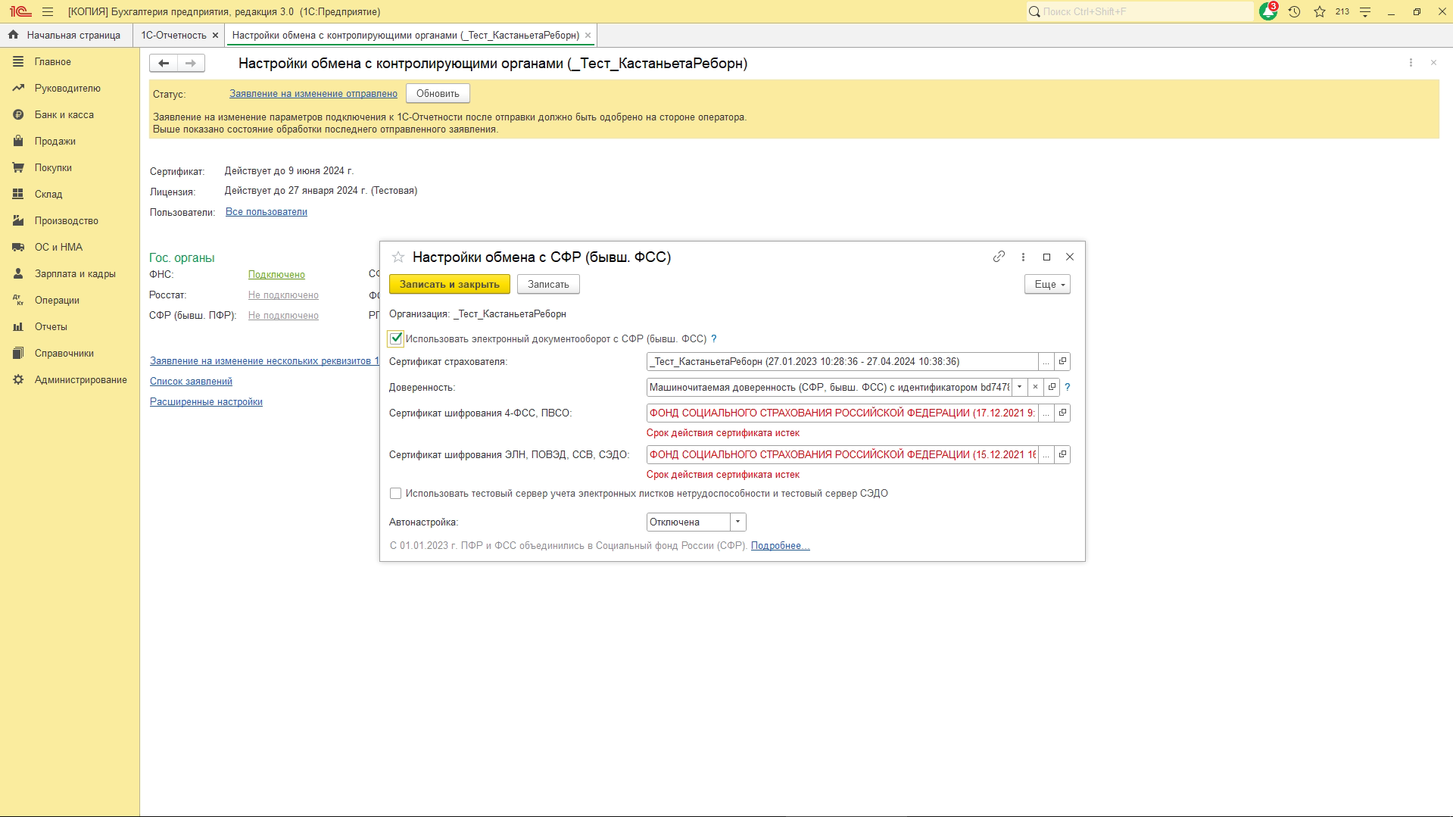The image size is (1453, 817).
Task: Open the notifications bell with badge 3
Action: 1268,11
